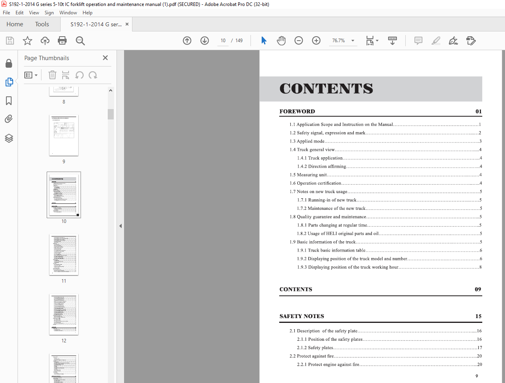
Task: Open the Edit menu
Action: click(x=20, y=13)
